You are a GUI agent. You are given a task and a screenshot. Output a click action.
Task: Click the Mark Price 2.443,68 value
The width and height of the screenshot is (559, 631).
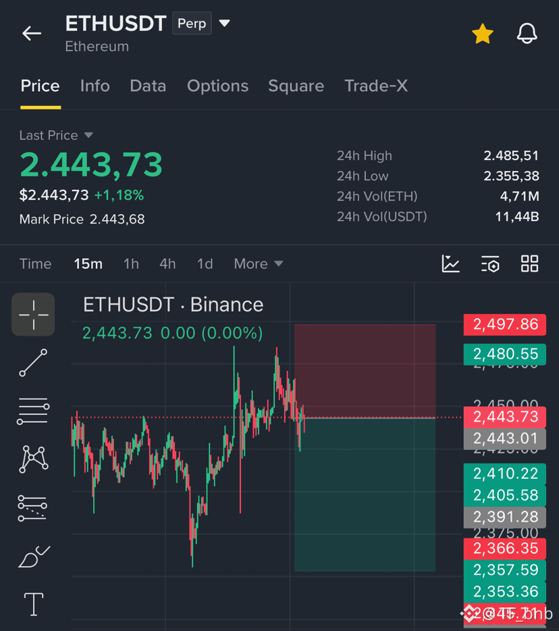coord(117,220)
